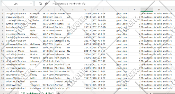Image resolution: width=175 pixels, height=94 pixels.
Task: Click zip code cell 99501
Action: tap(85, 37)
